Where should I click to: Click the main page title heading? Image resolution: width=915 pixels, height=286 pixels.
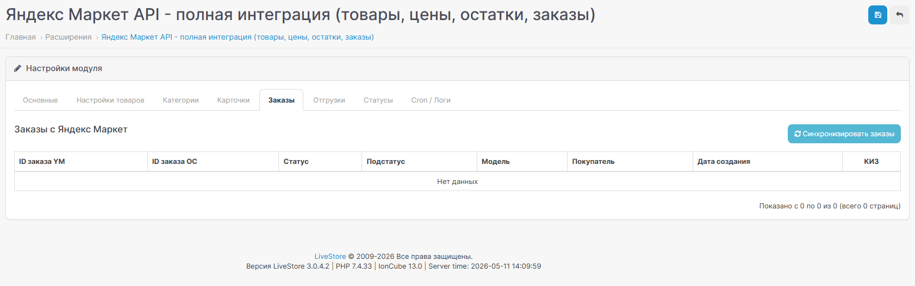[x=301, y=15]
